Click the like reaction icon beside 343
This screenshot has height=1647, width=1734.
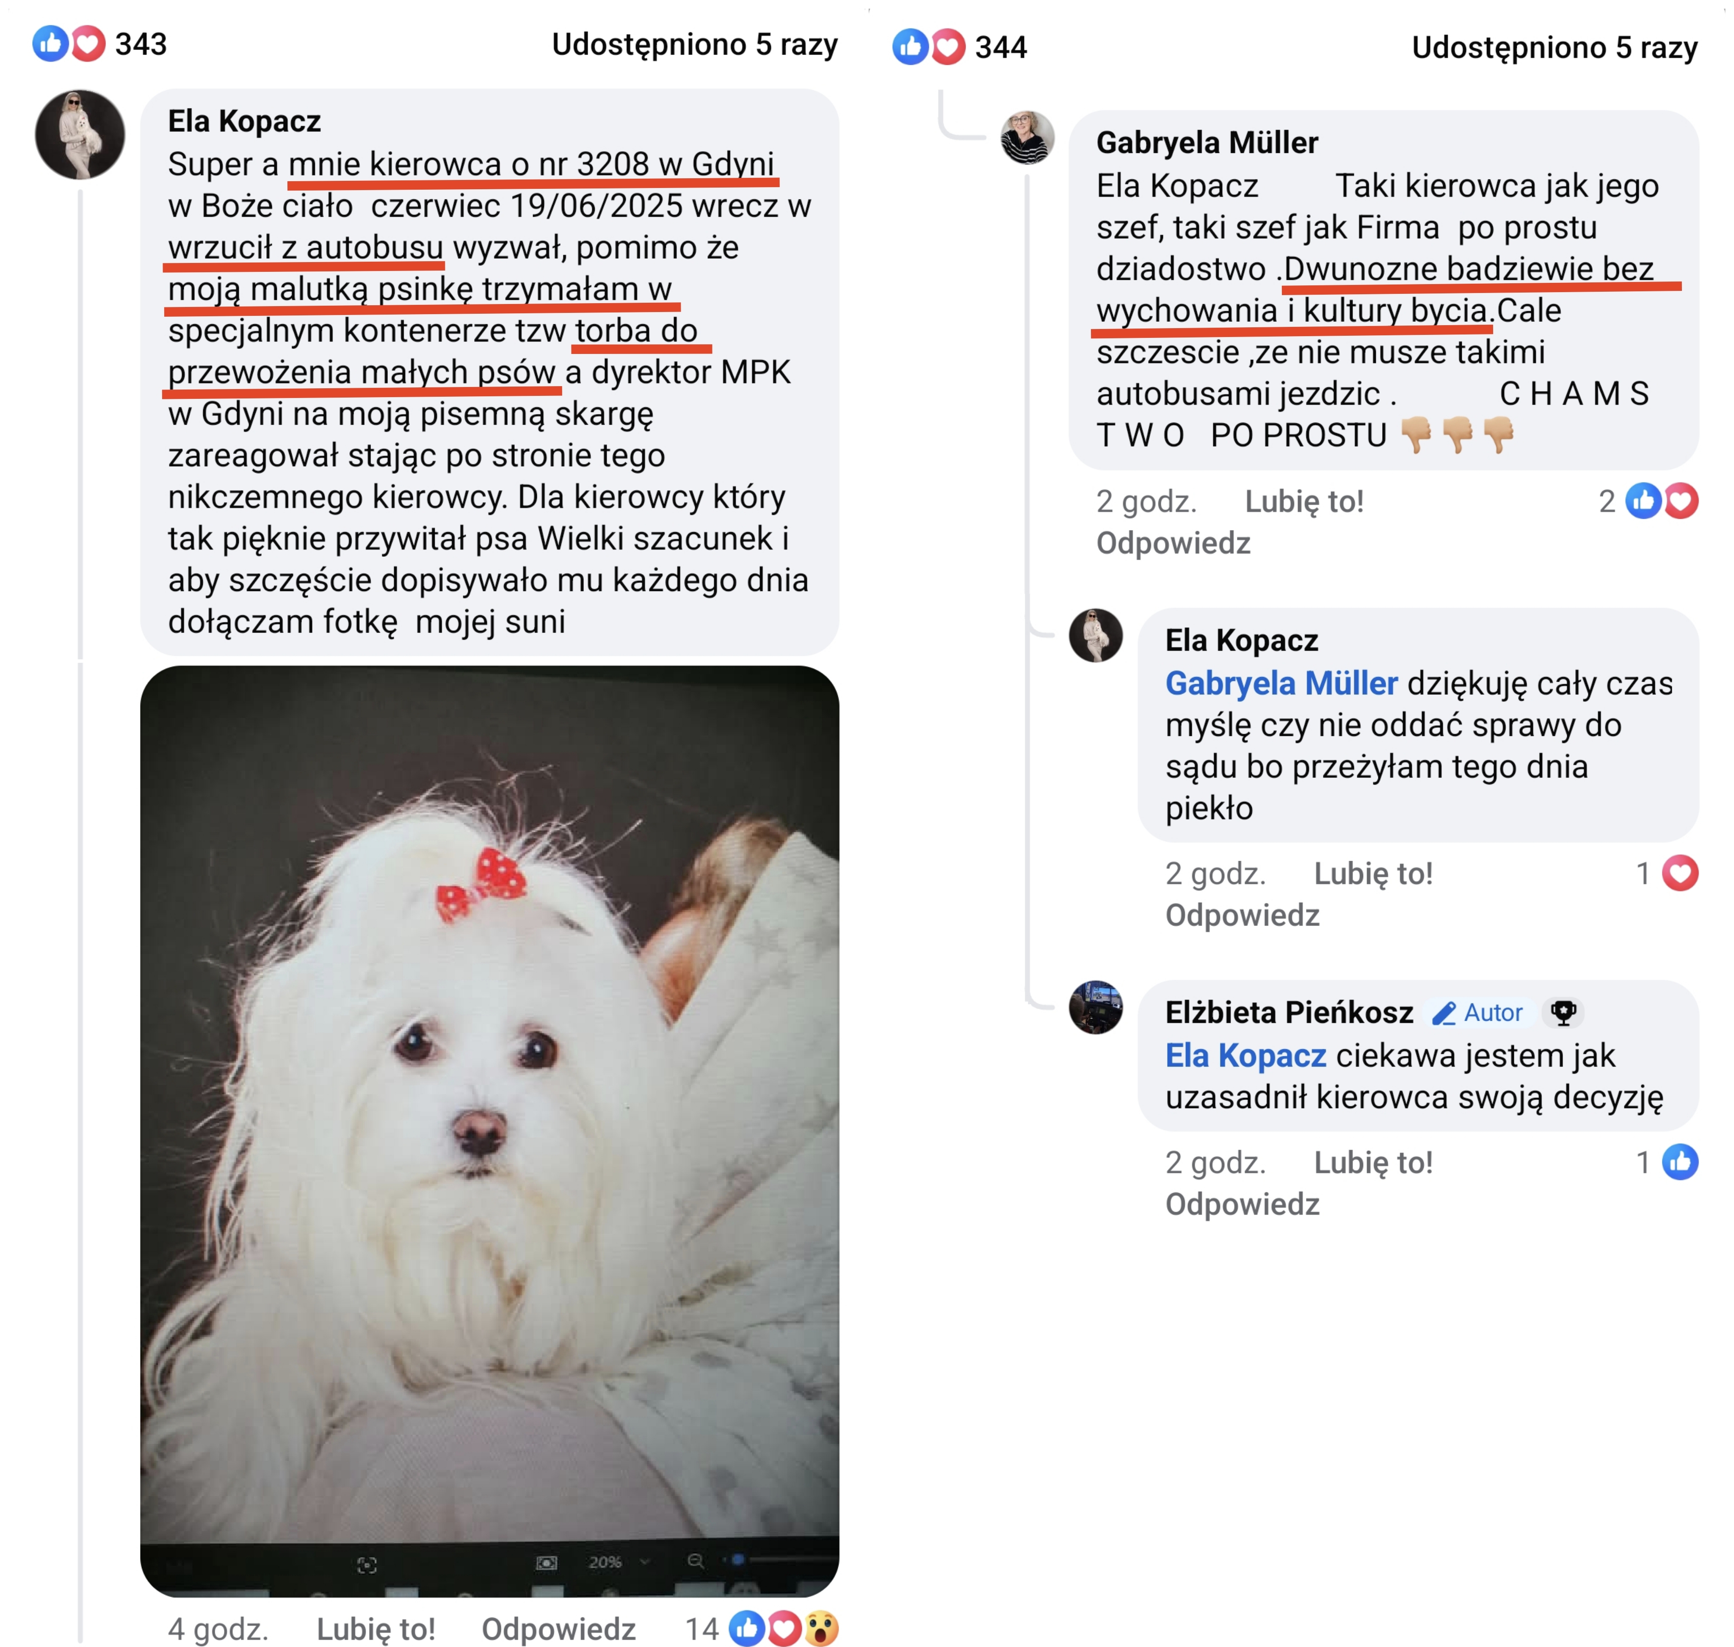[x=50, y=43]
